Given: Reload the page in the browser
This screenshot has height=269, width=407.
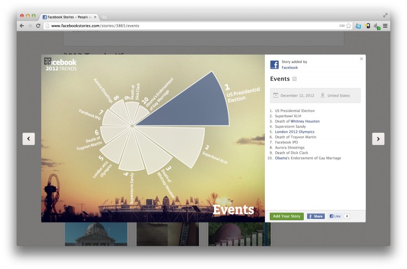Looking at the screenshot, I should (38, 26).
